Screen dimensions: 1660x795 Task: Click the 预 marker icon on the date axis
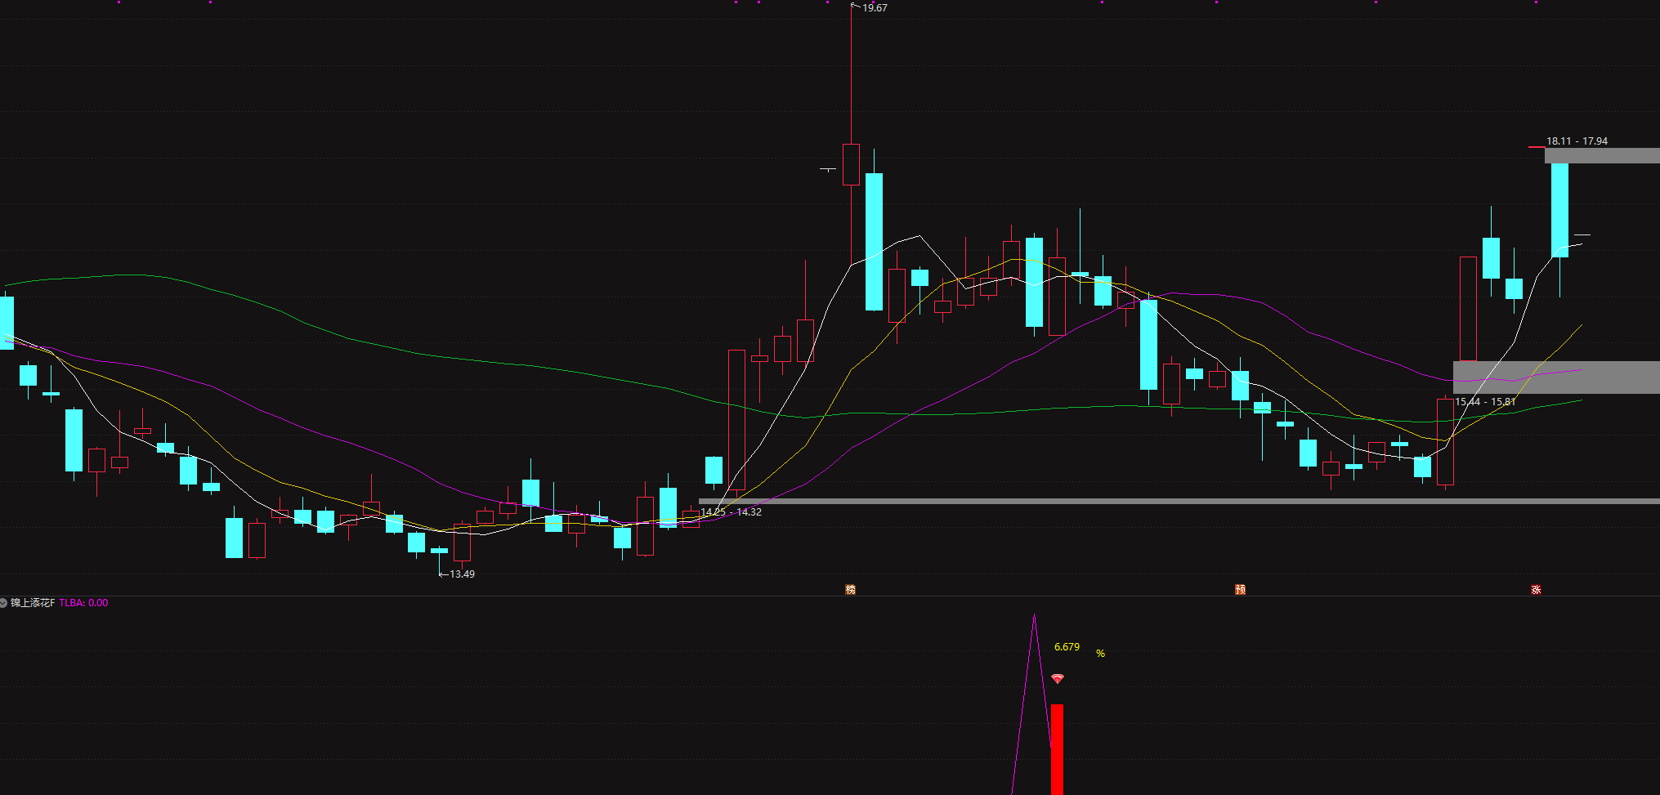point(1240,589)
